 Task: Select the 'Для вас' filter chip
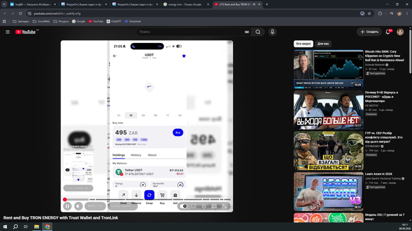point(323,44)
